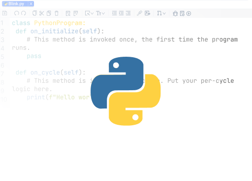The image size is (252, 181).
Task: Place cursor on the 'pass' line
Action: (x=34, y=56)
